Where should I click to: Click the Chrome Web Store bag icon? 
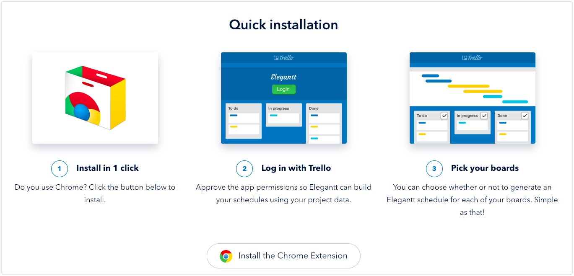click(96, 98)
